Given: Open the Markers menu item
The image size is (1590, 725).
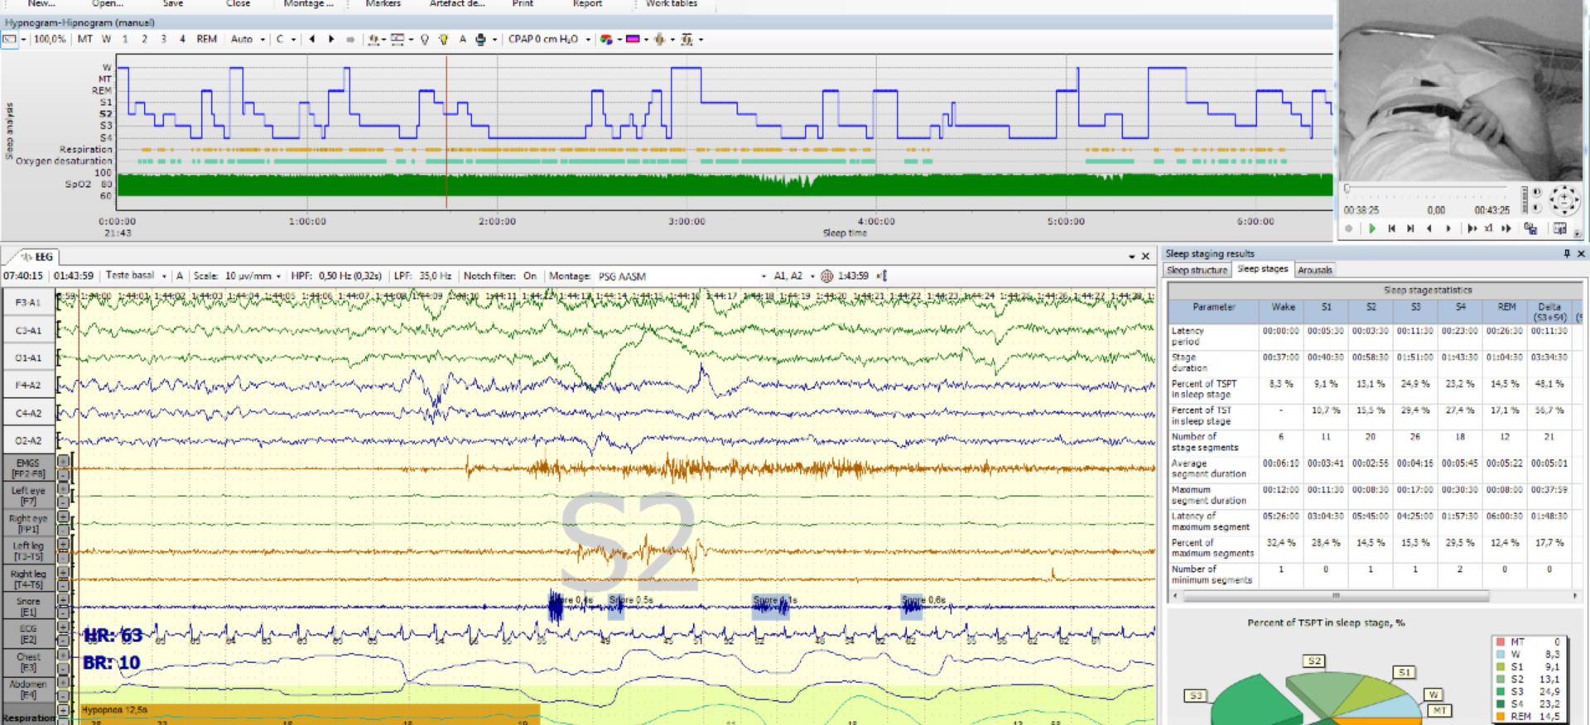Looking at the screenshot, I should coord(383,3).
